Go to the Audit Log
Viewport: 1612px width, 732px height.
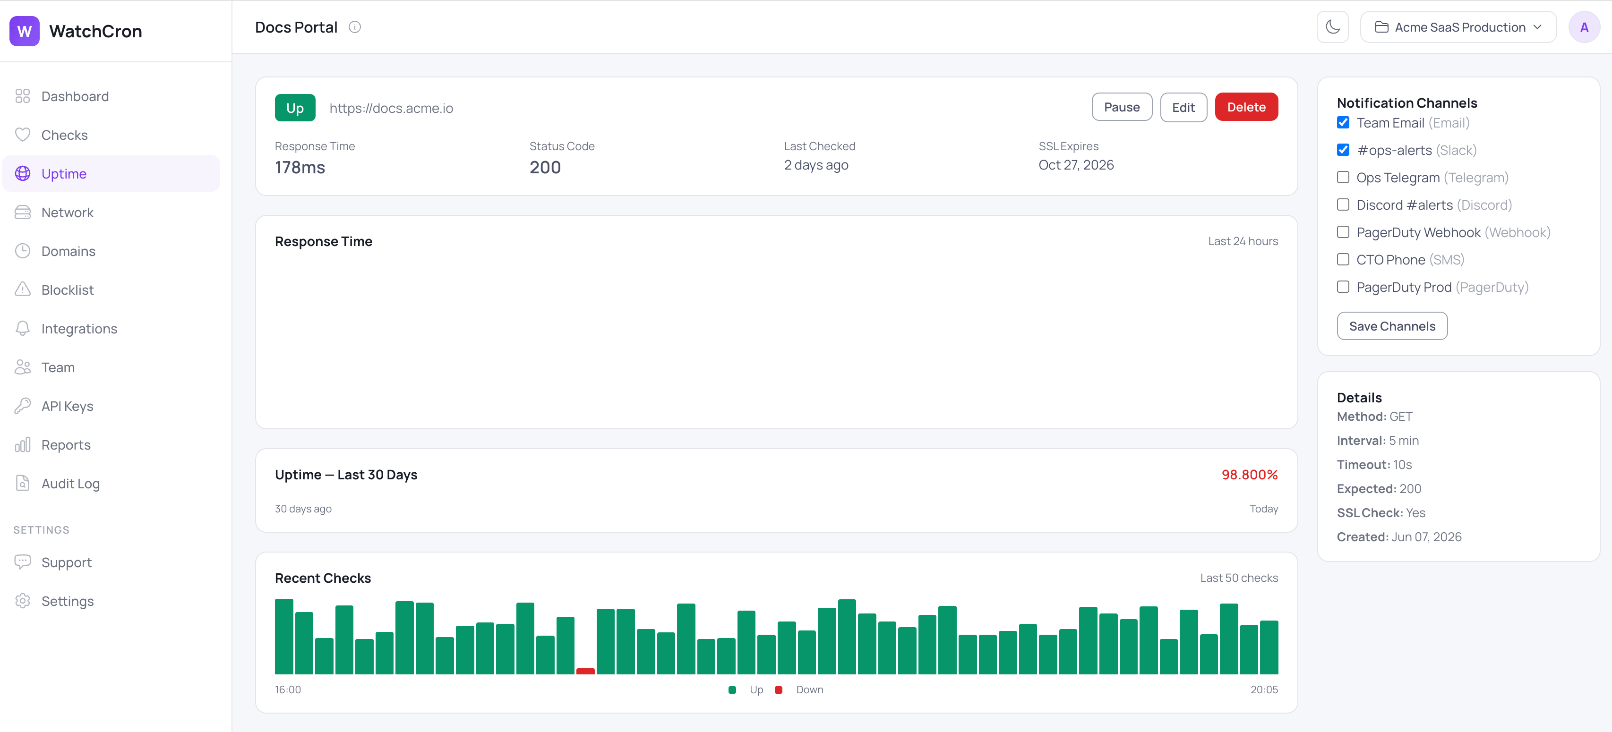pos(111,483)
